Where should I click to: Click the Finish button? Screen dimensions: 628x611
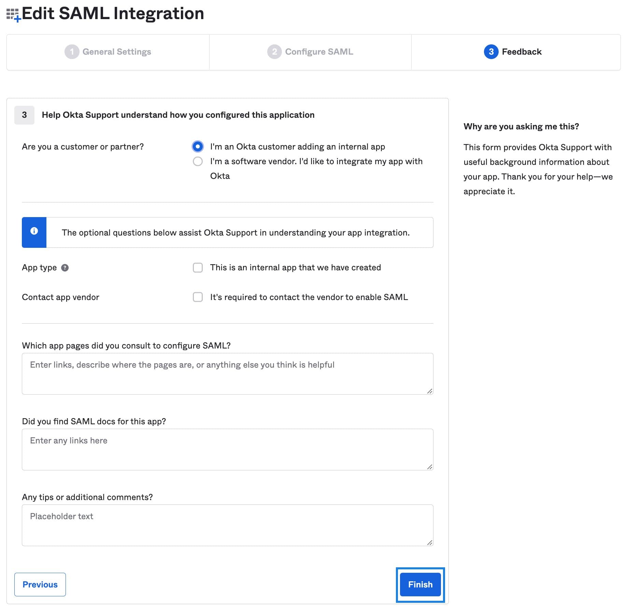pyautogui.click(x=420, y=584)
